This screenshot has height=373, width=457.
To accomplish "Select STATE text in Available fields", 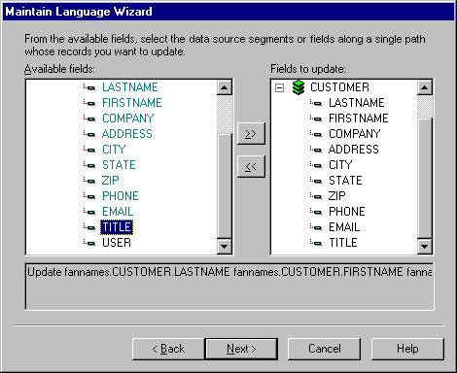I will click(119, 165).
